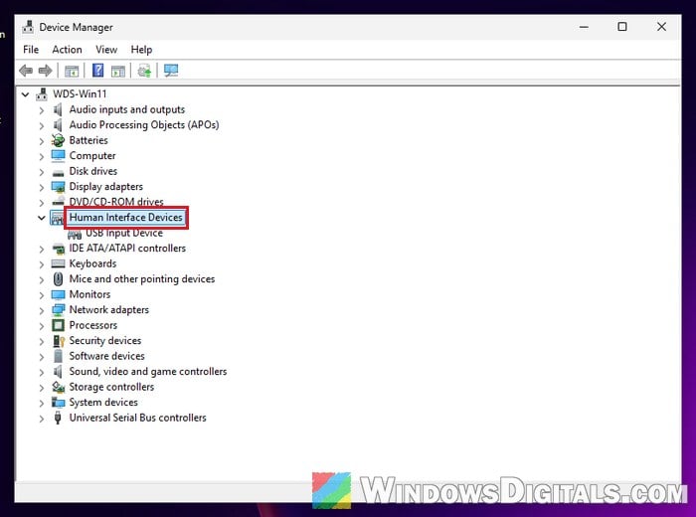Select the System devices label
Screen dimensions: 696x517
103,402
